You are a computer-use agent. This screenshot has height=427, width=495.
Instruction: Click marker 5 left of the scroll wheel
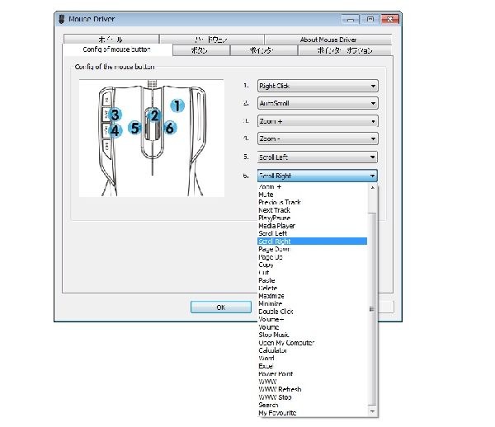(134, 128)
